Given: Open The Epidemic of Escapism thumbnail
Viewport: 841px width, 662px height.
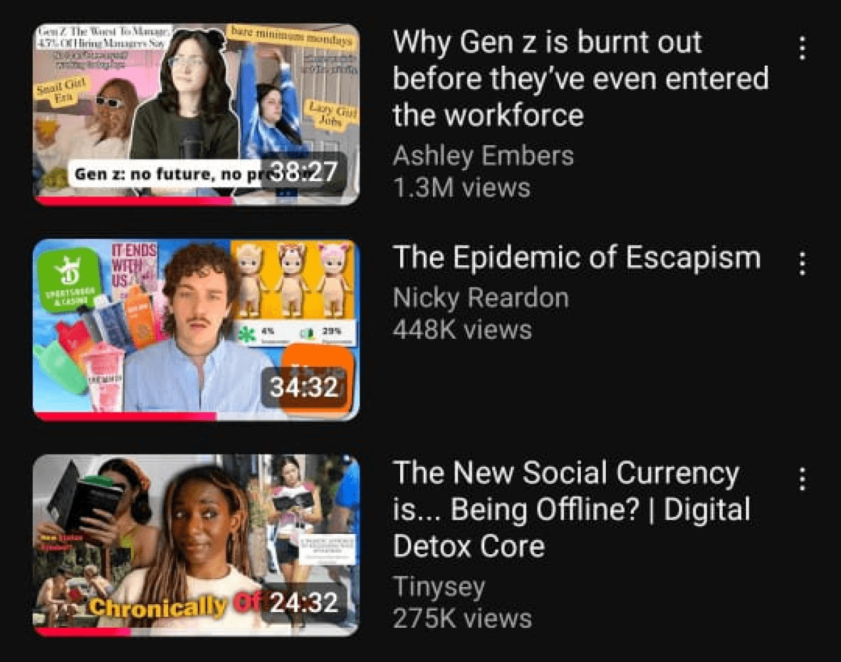Looking at the screenshot, I should coord(196,330).
